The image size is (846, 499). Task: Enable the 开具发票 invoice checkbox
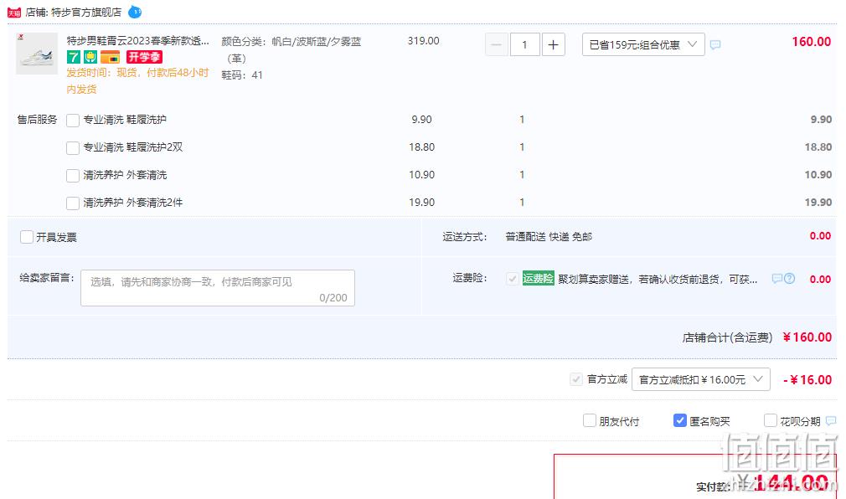click(27, 237)
